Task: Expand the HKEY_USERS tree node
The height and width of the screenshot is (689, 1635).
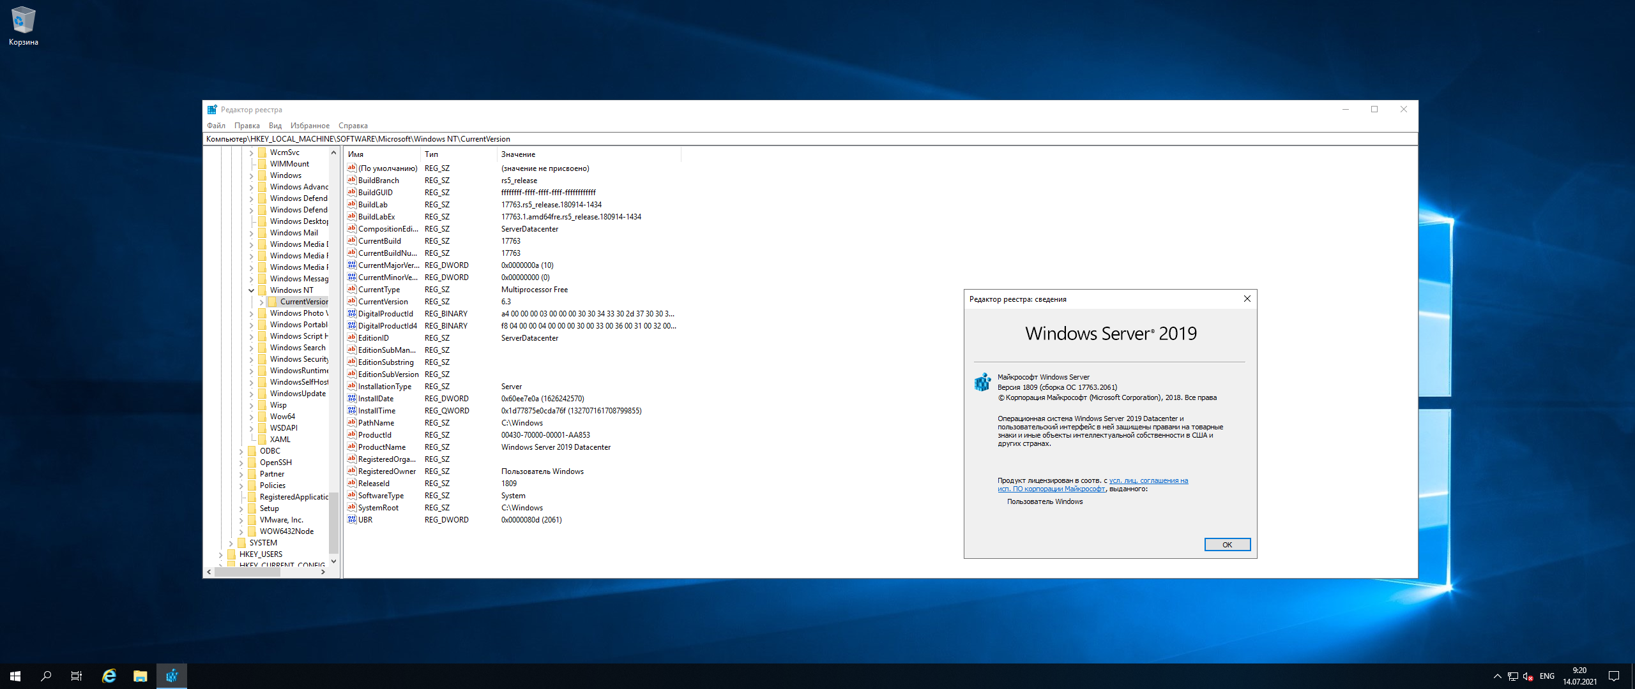Action: point(220,554)
